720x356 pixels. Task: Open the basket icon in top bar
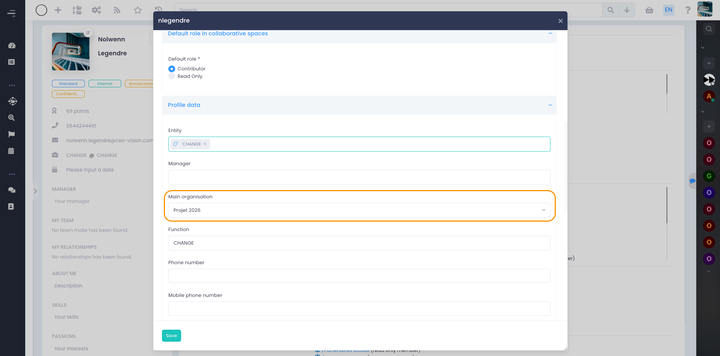(x=649, y=10)
